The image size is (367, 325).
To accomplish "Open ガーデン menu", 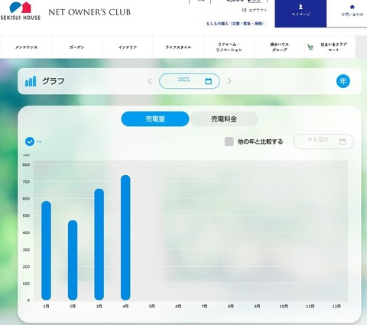I will pos(76,47).
